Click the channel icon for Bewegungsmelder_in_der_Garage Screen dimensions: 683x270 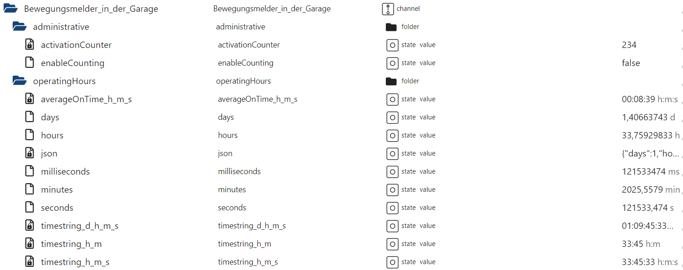coord(388,9)
